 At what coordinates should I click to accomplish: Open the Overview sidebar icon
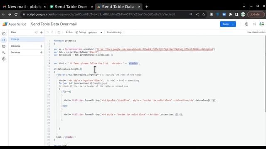4,34
